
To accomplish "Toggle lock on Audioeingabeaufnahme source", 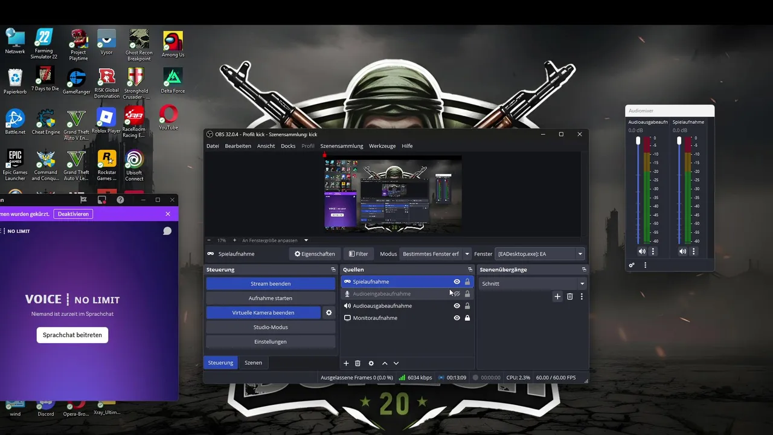I will coord(467,294).
